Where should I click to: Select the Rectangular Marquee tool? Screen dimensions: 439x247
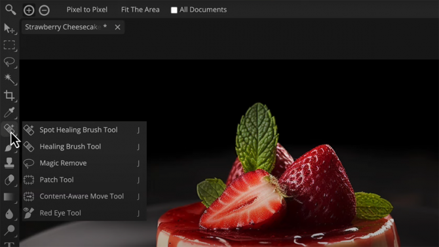pos(10,45)
